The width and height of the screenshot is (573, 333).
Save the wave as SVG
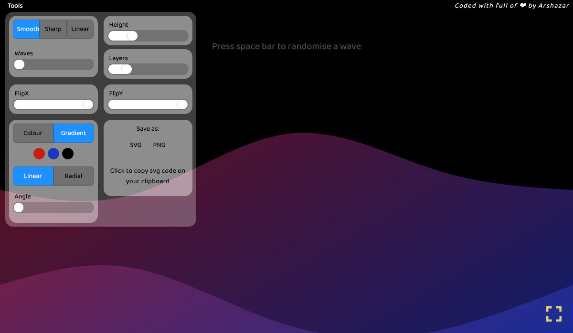tap(136, 145)
